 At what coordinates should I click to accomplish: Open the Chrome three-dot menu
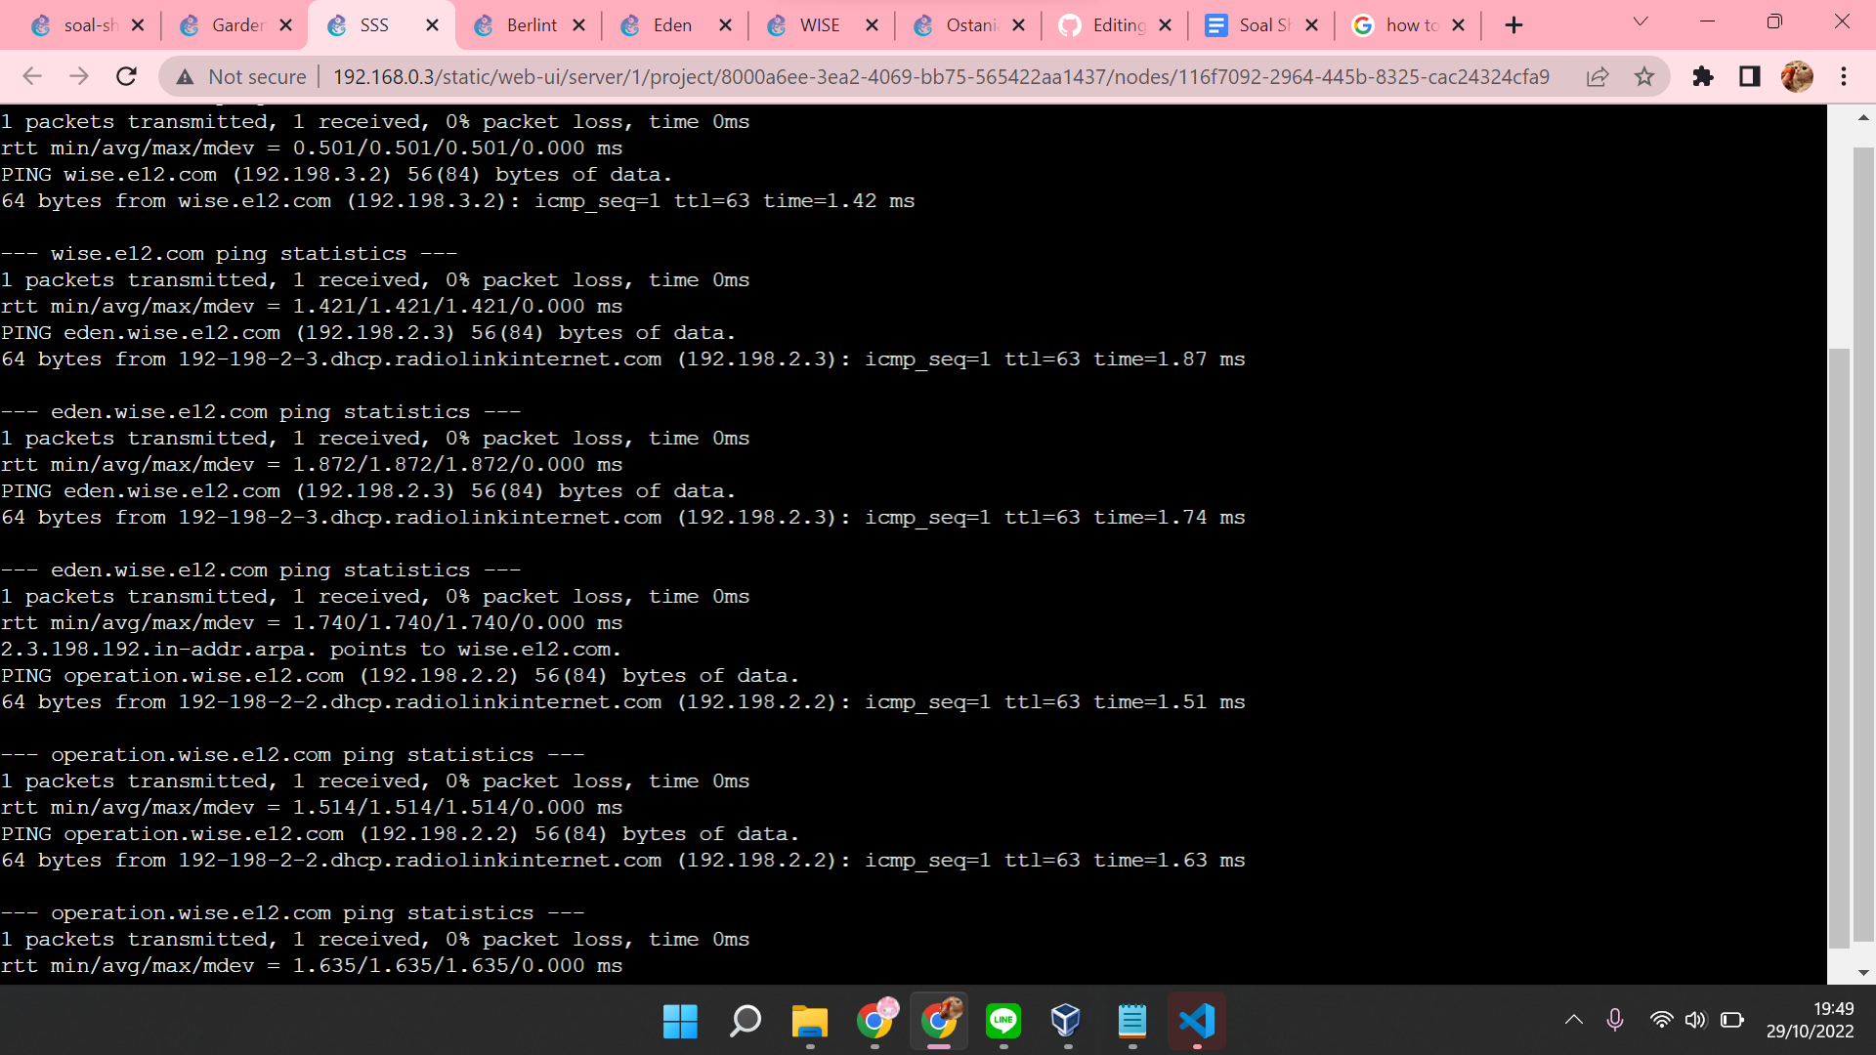1845,76
